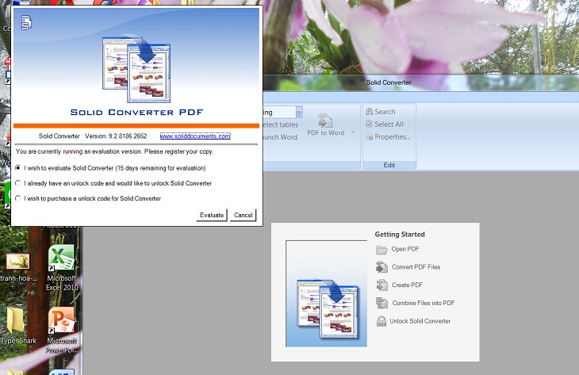This screenshot has height=375, width=579.
Task: Expand the PDF to Word dropdown arrow
Action: pyautogui.click(x=354, y=132)
